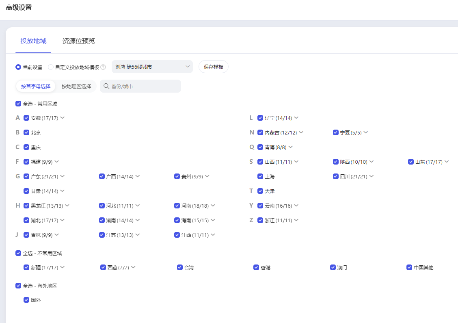
Task: Click the help icon beside 自定义投放地域模板
Action: click(x=103, y=67)
